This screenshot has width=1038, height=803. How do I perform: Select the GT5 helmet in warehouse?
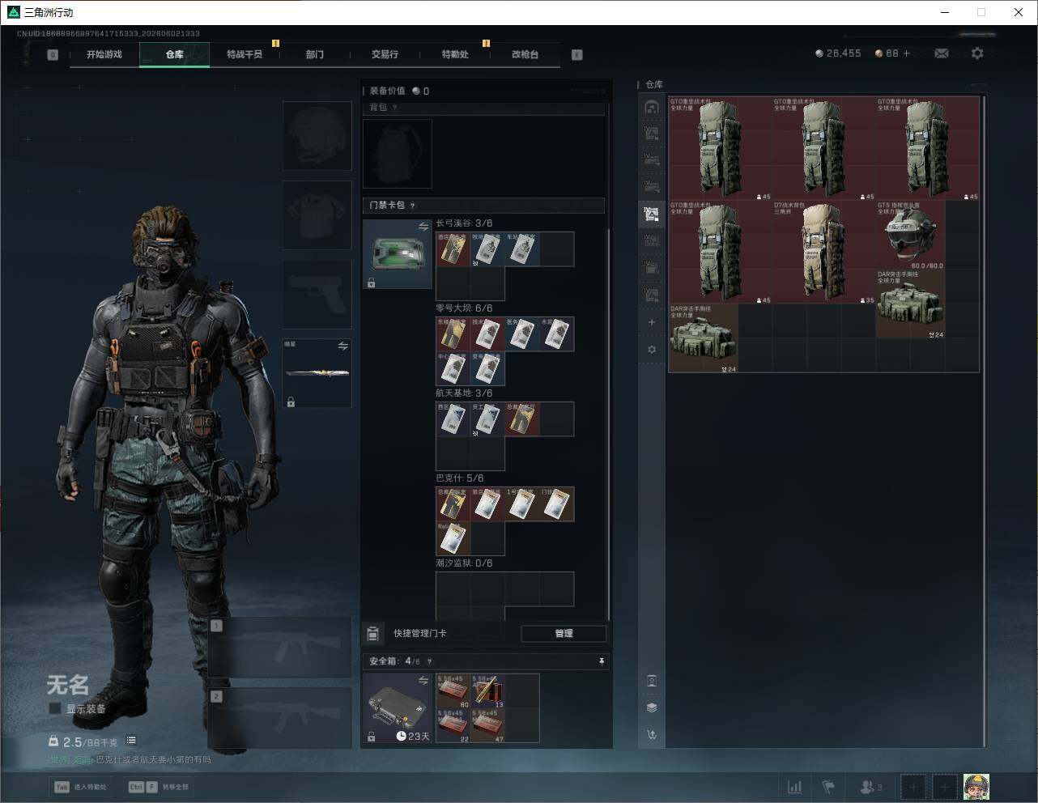tap(911, 235)
